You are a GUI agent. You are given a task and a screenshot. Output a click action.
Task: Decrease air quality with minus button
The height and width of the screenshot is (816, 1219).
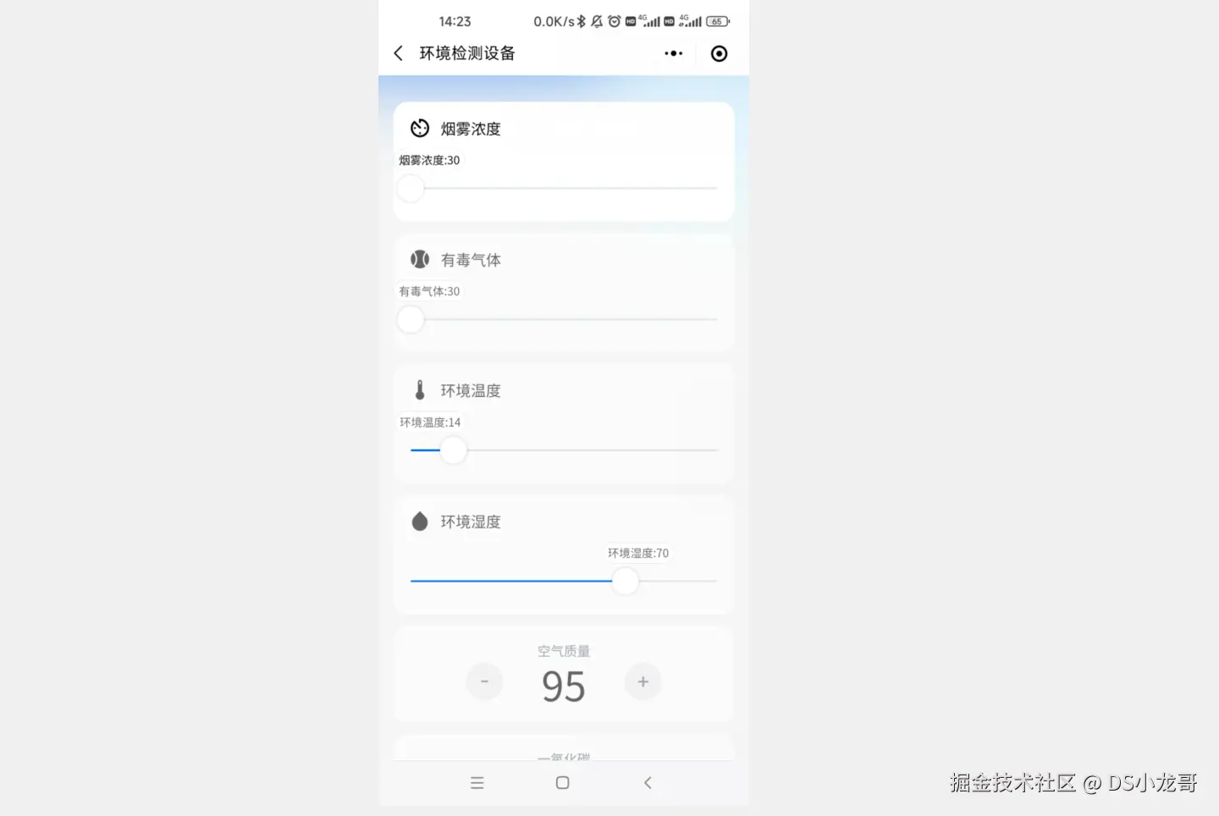tap(484, 681)
